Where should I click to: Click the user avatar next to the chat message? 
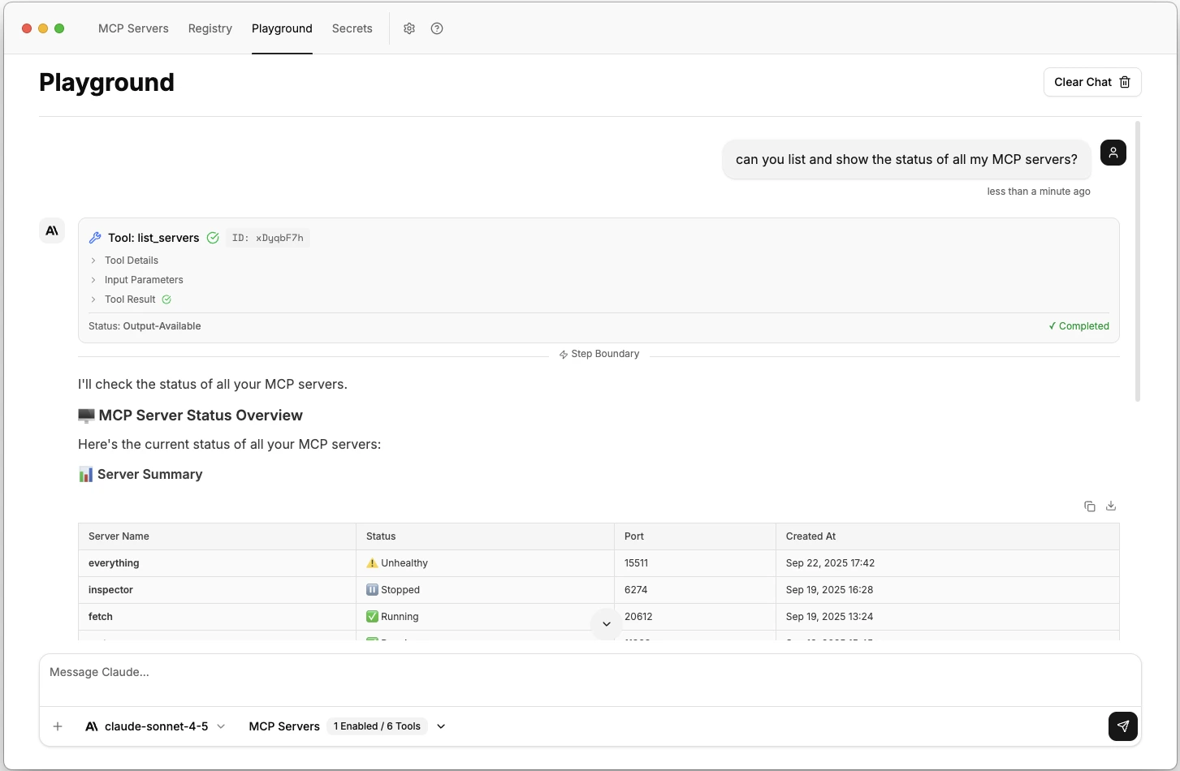[1113, 153]
